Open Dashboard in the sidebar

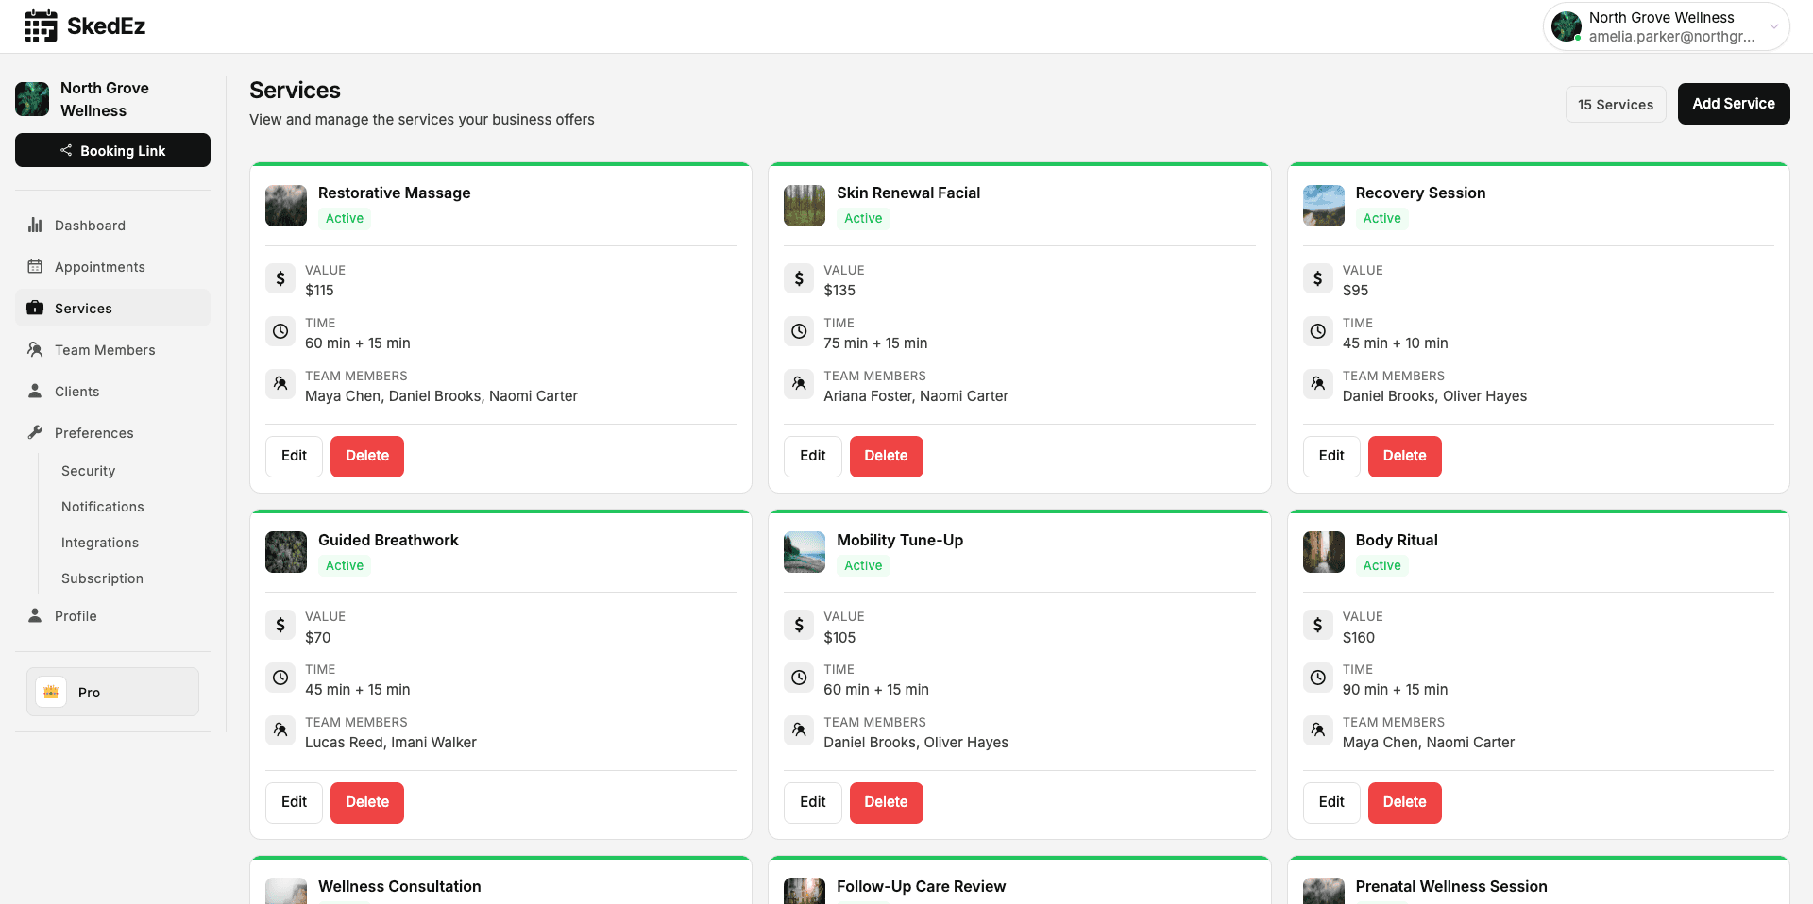coord(112,225)
